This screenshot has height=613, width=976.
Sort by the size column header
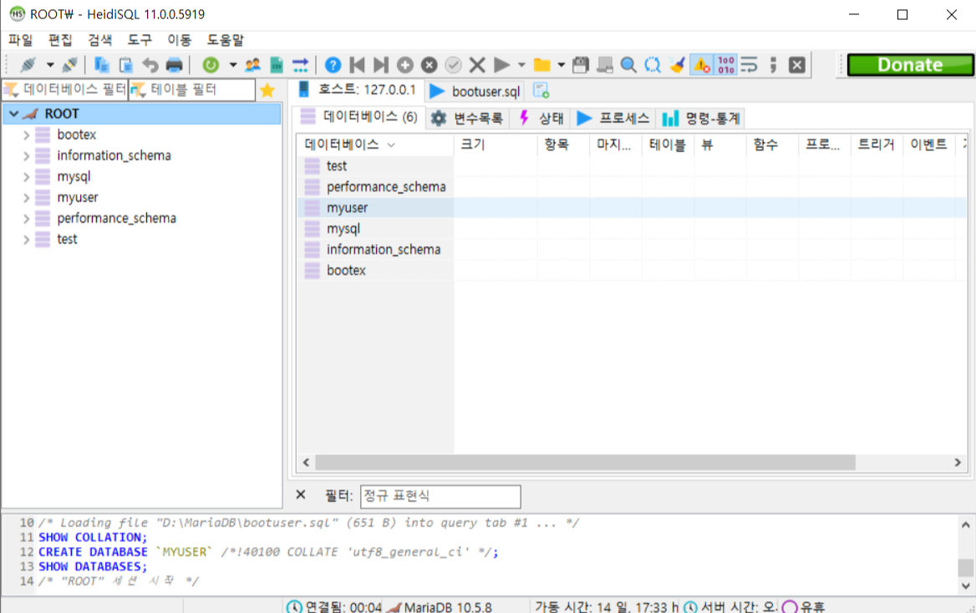pos(496,144)
